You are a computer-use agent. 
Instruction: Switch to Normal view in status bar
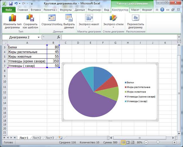[123, 142]
